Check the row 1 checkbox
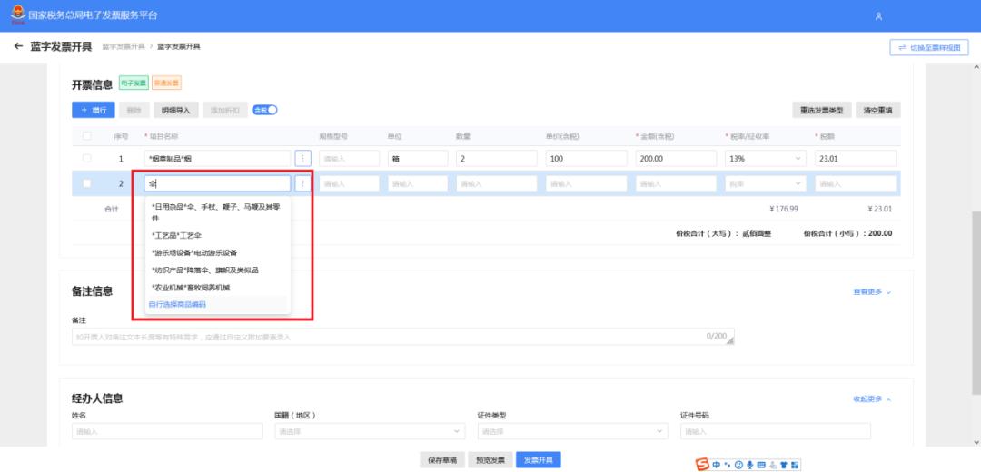Viewport: 981px width, 472px height. [x=87, y=158]
